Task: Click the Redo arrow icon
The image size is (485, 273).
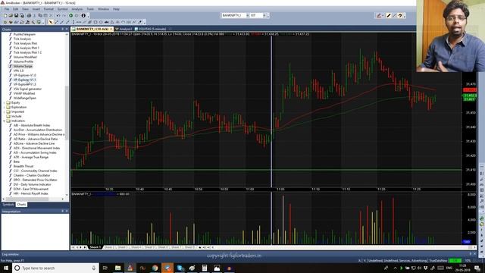Action: pyautogui.click(x=64, y=15)
